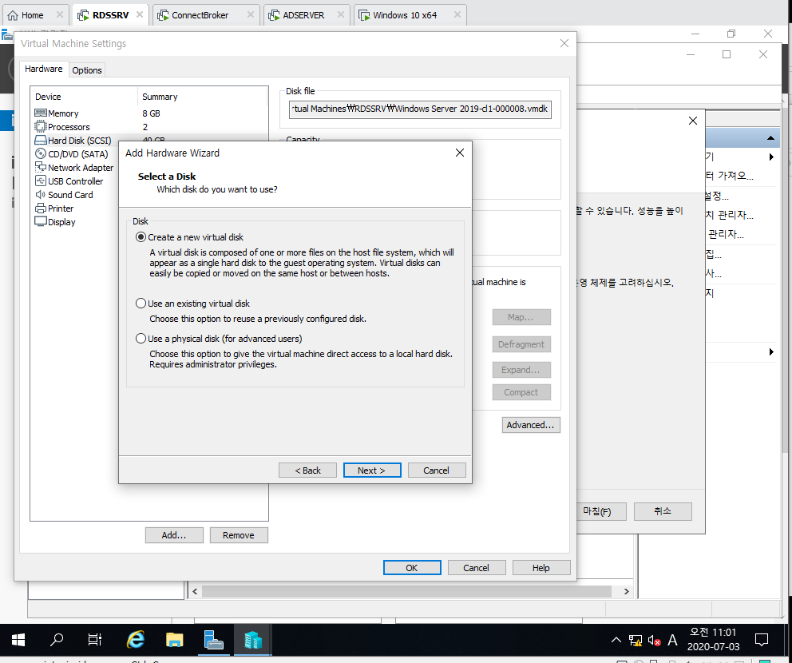The image size is (792, 663).
Task: Open Server Manager from taskbar
Action: [x=214, y=640]
